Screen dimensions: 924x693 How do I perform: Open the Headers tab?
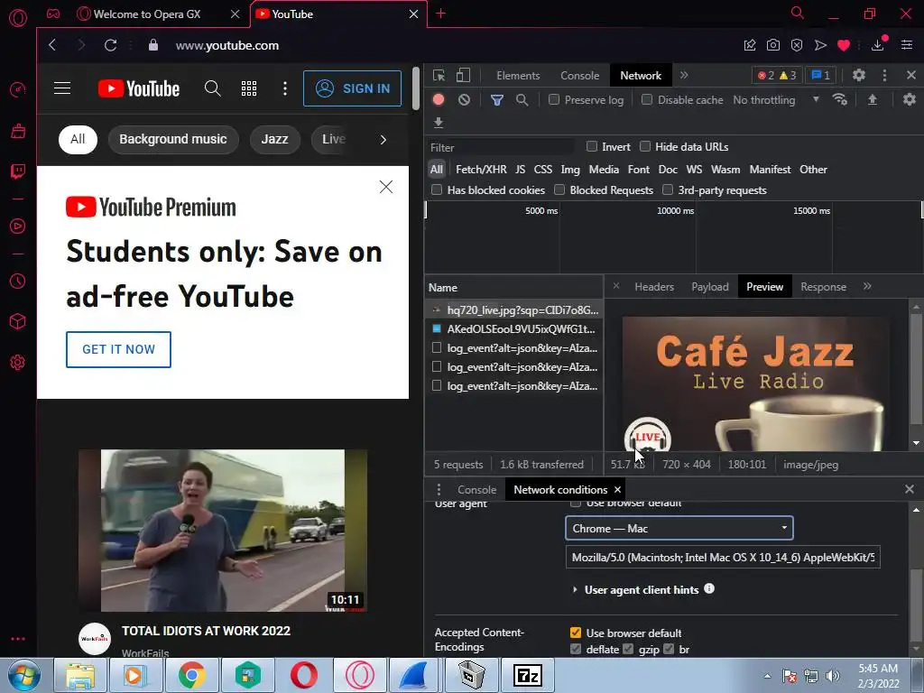(654, 287)
